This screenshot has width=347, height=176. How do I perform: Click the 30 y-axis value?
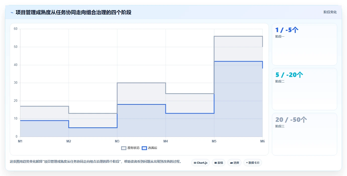tap(16, 83)
